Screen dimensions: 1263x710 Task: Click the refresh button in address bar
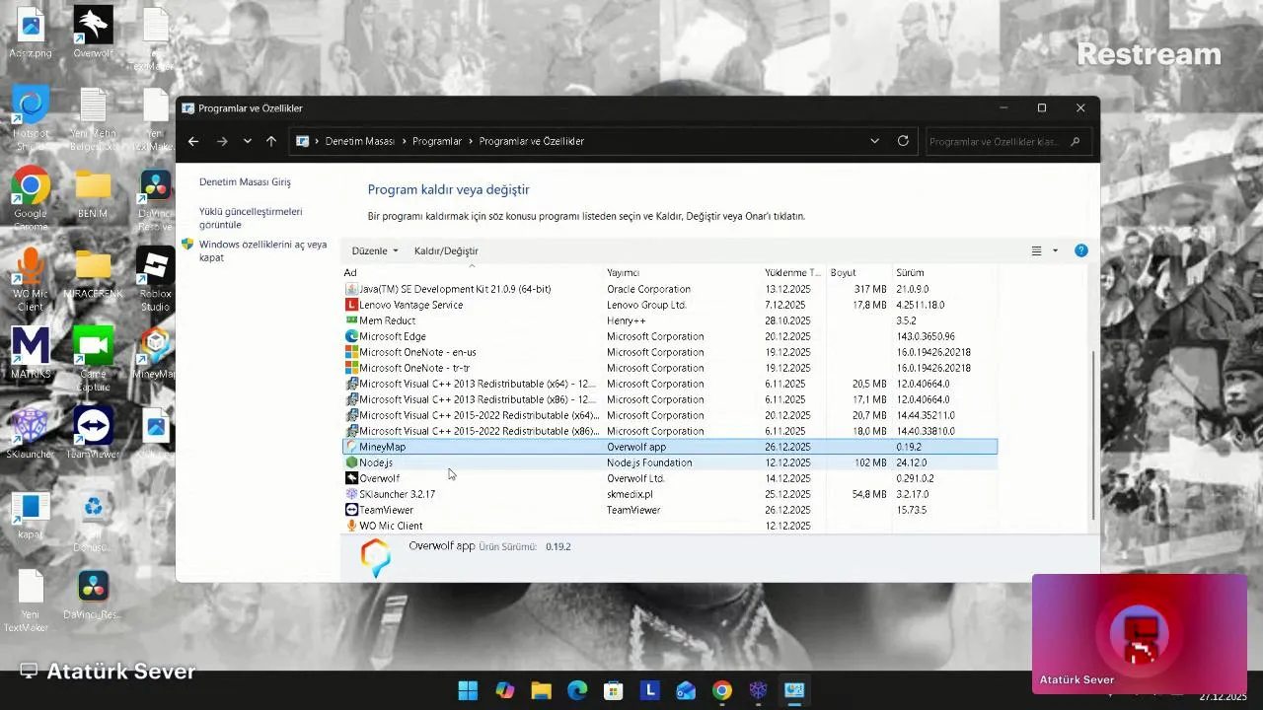[903, 141]
